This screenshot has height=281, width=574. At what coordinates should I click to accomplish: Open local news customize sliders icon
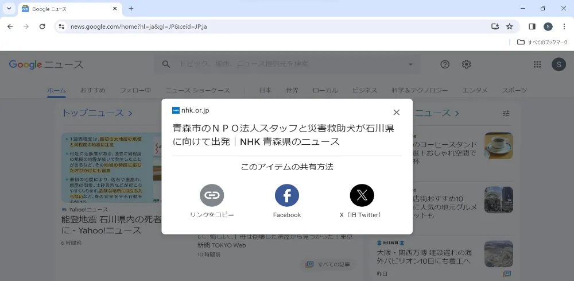tap(506, 113)
